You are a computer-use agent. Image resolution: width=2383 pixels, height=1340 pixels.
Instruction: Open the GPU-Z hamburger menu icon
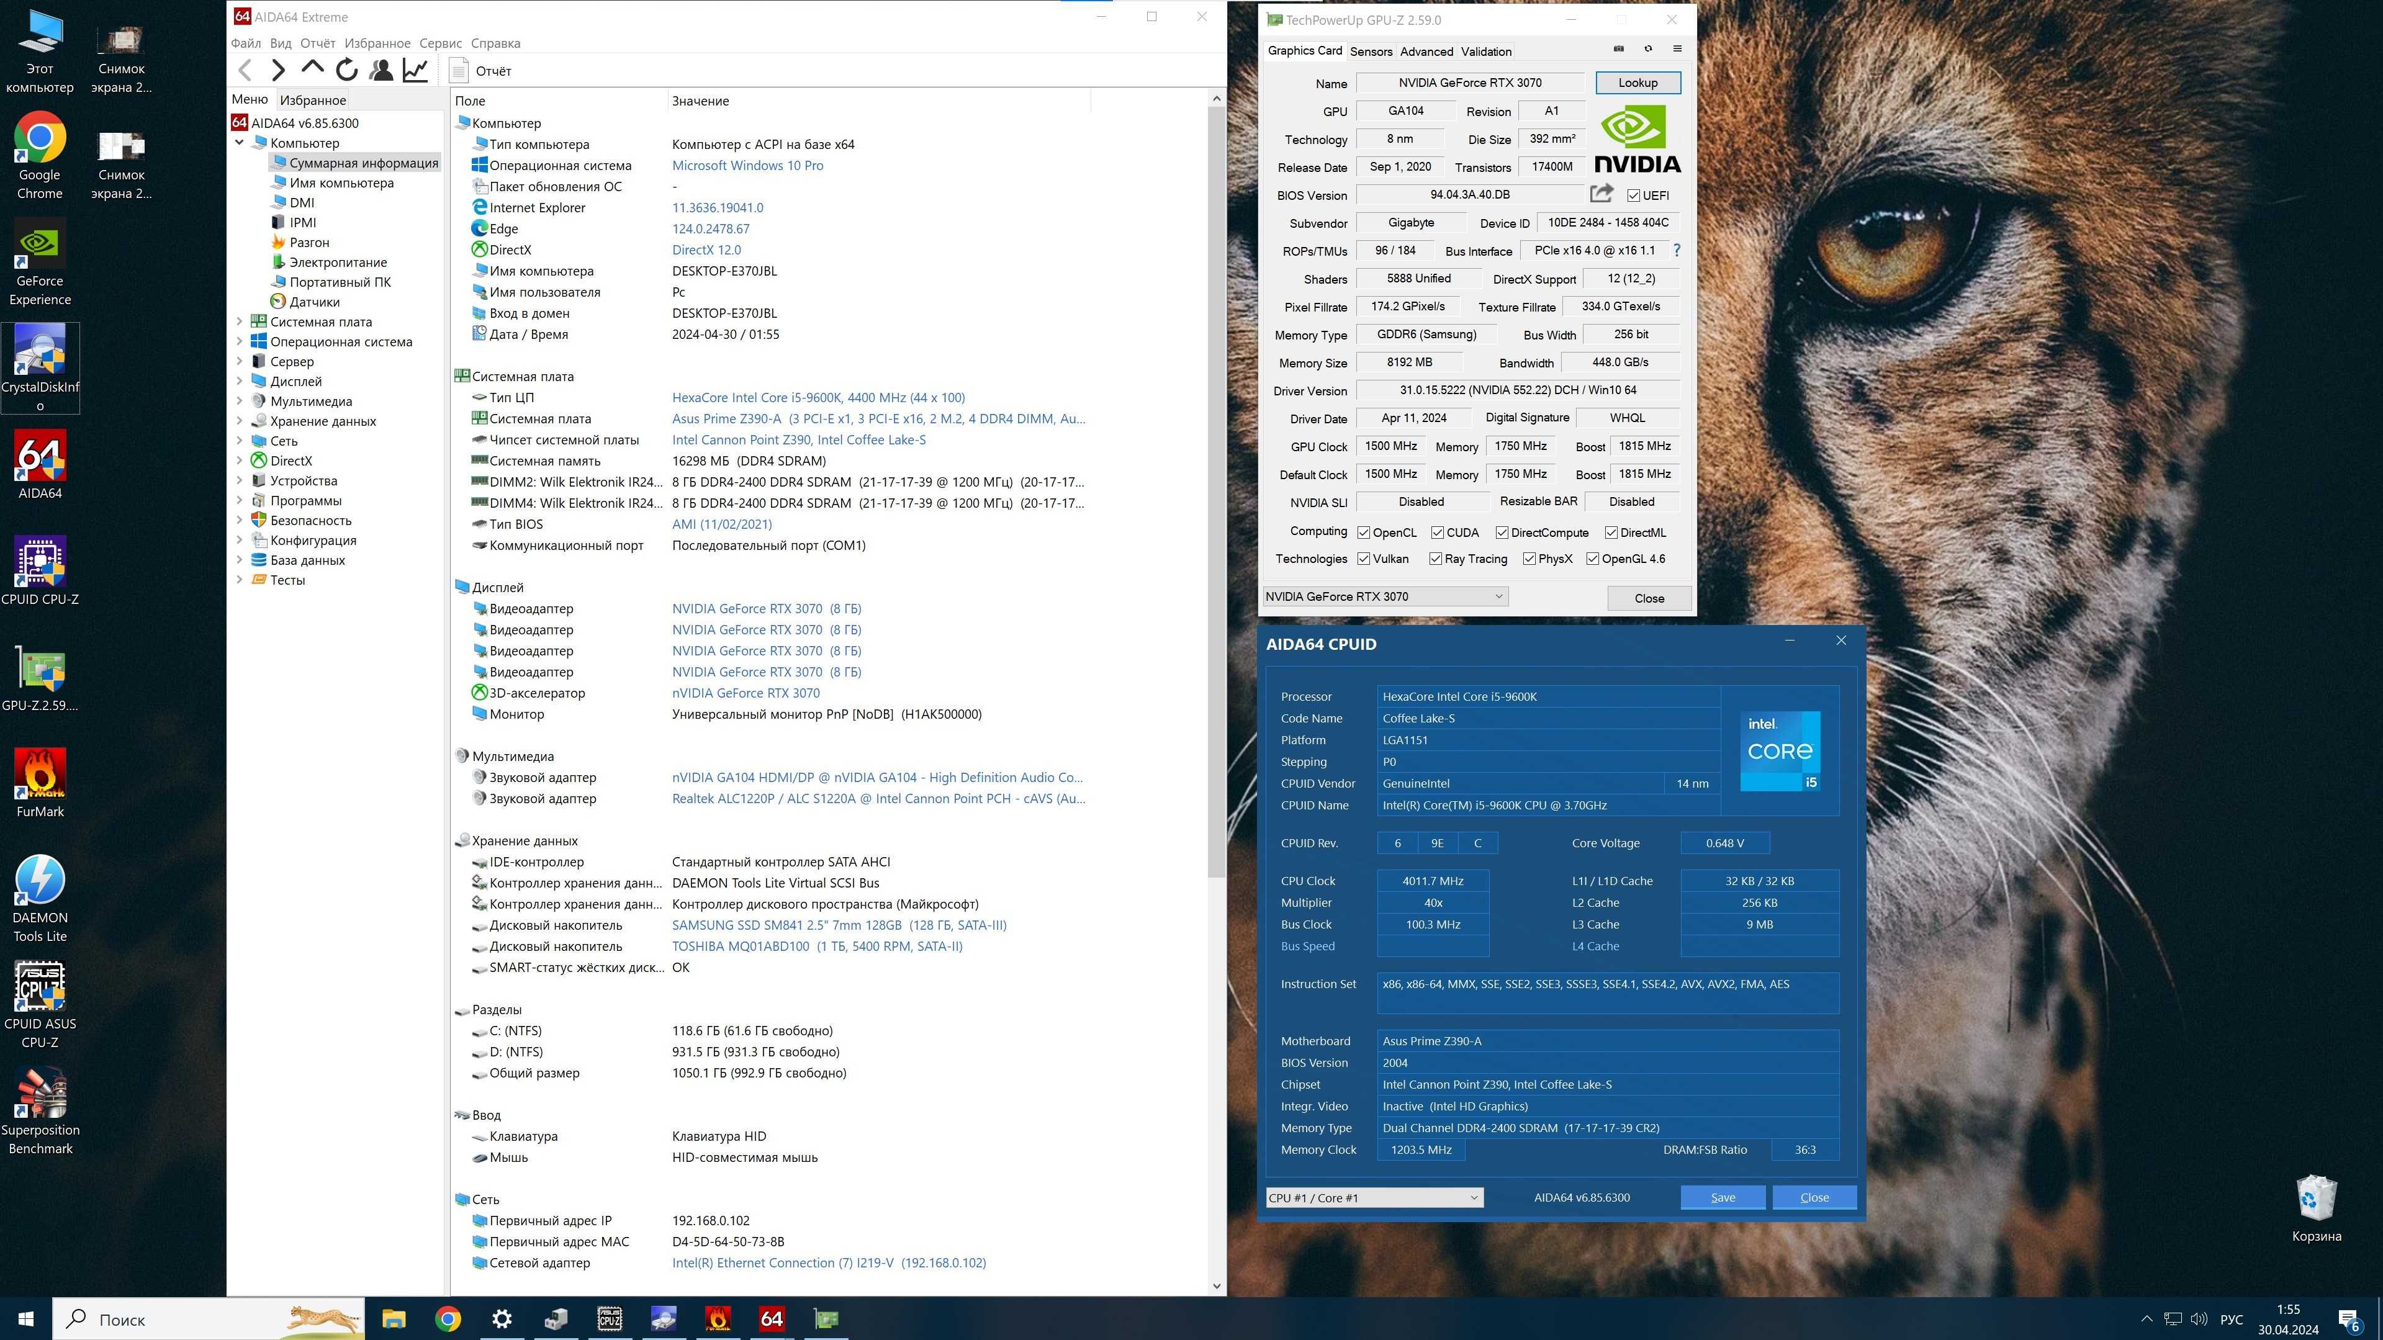click(1677, 49)
